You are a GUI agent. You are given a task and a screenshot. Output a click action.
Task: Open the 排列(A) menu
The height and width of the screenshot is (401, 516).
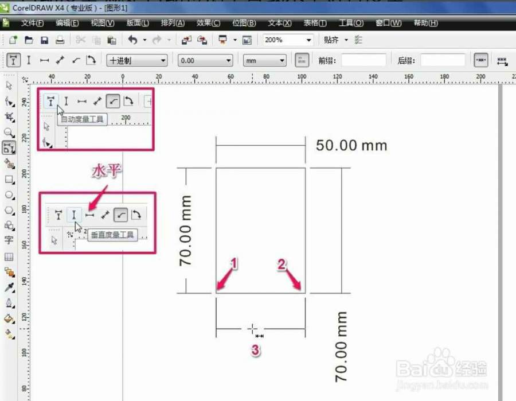tap(173, 23)
